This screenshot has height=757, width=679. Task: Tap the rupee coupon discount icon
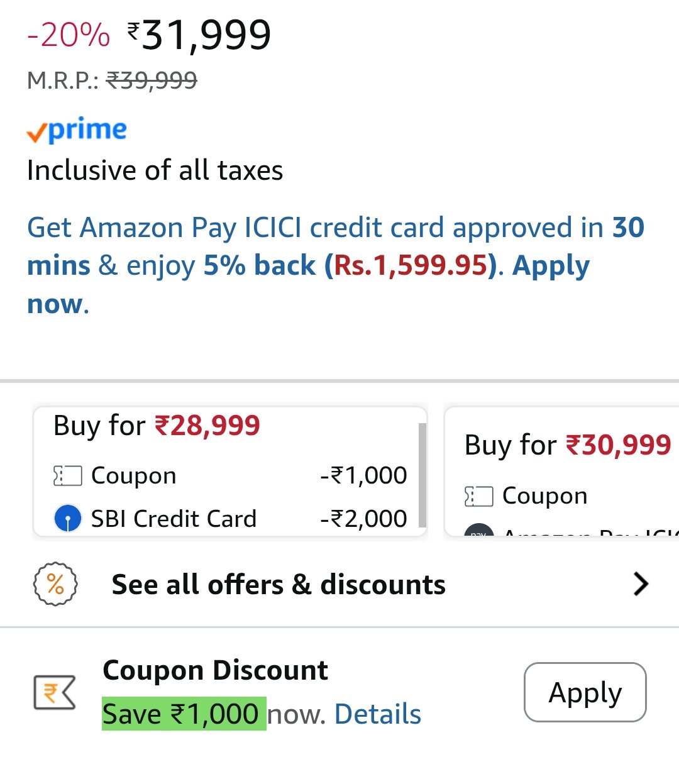(x=55, y=692)
